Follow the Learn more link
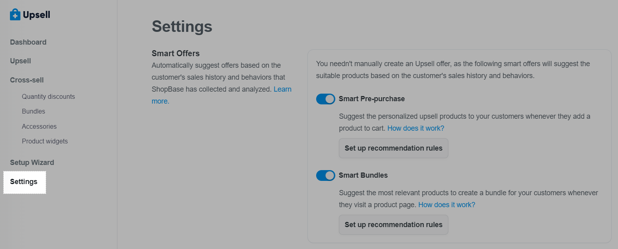Screen dimensions: 618x249 pyautogui.click(x=282, y=89)
